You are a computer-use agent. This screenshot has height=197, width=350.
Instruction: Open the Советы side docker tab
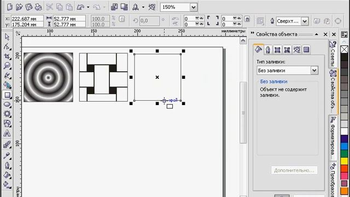(332, 54)
